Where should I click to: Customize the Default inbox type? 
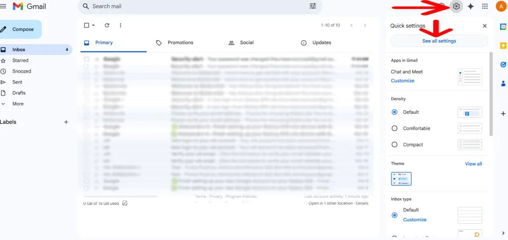[415, 220]
